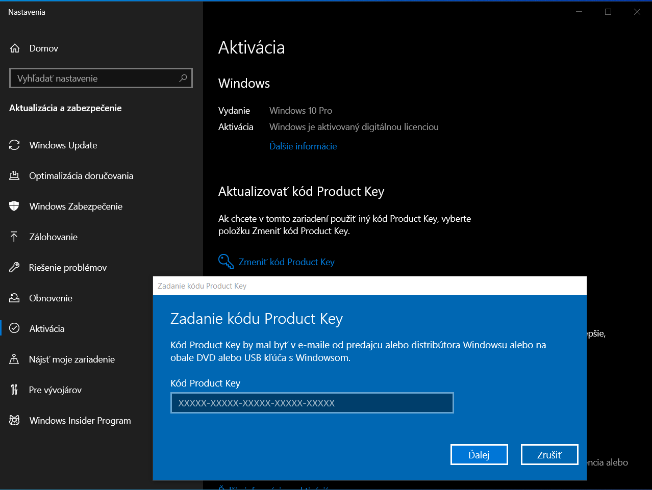Screen dimensions: 652x490
Task: Click the Vyhľadať nastavenie search box
Action: 101,78
